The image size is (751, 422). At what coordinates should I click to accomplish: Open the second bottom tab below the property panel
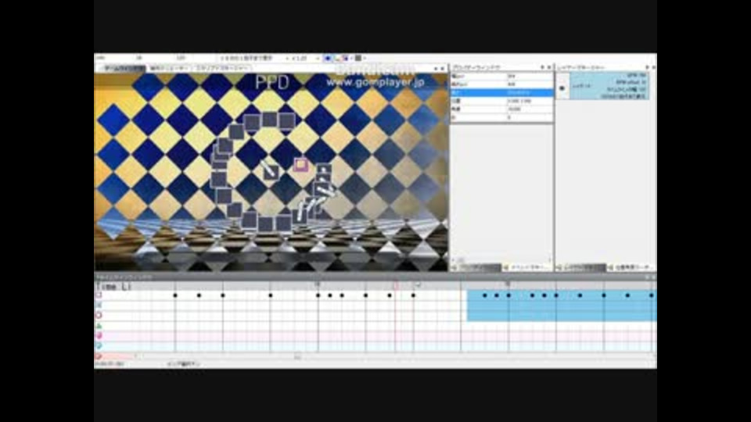click(x=526, y=267)
